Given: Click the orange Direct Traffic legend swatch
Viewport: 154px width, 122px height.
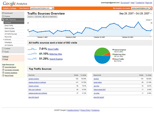Looking at the screenshot, I should click(x=113, y=59).
